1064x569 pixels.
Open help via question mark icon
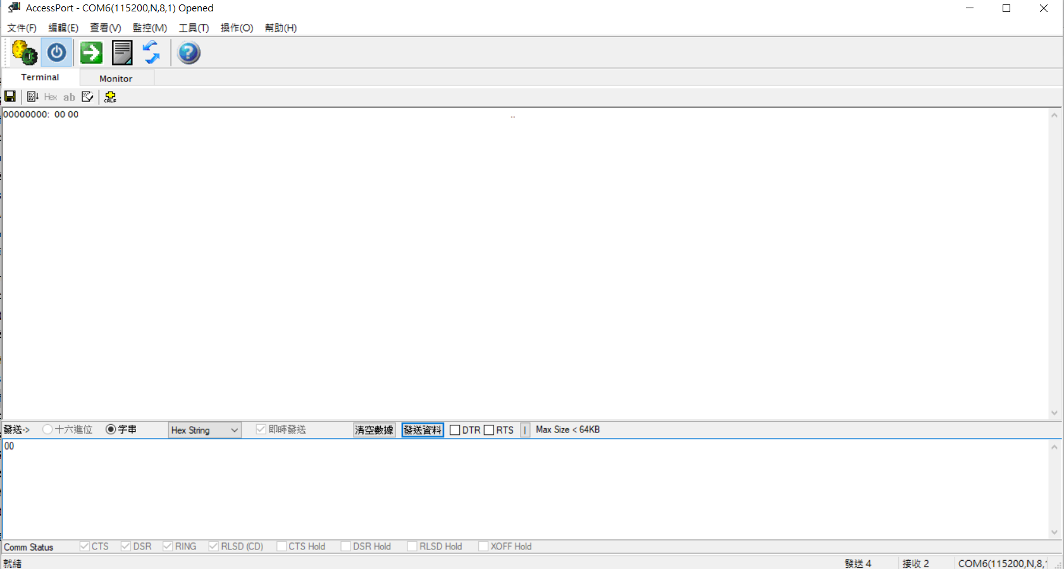pos(189,52)
